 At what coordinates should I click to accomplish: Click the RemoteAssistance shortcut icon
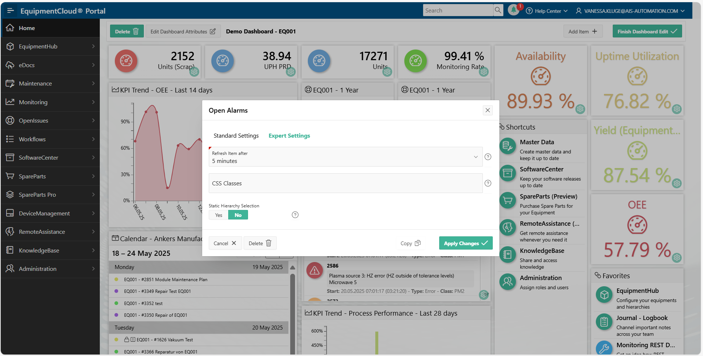tap(508, 228)
